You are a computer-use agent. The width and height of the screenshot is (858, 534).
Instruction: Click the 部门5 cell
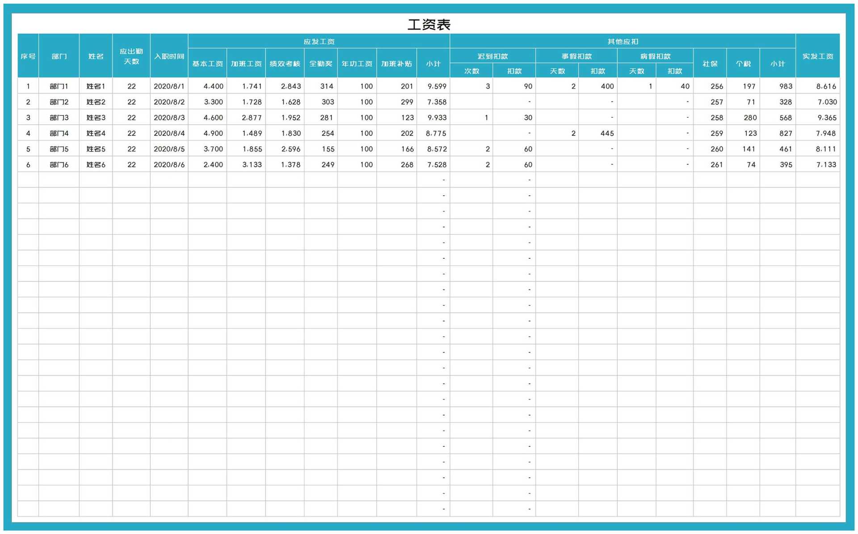(59, 148)
